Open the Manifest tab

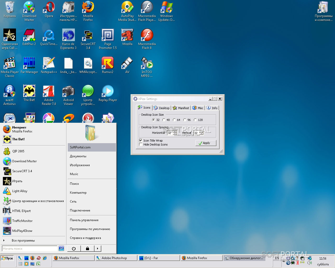(181, 108)
